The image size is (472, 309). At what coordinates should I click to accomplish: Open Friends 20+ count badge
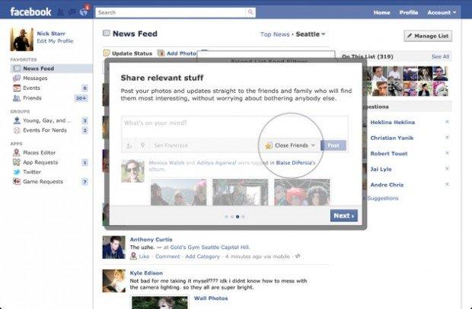(81, 98)
